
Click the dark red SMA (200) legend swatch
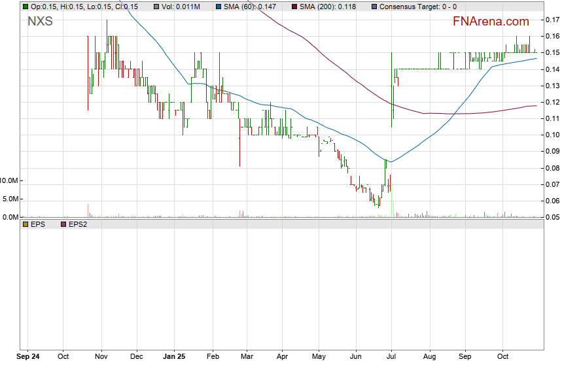[294, 7]
